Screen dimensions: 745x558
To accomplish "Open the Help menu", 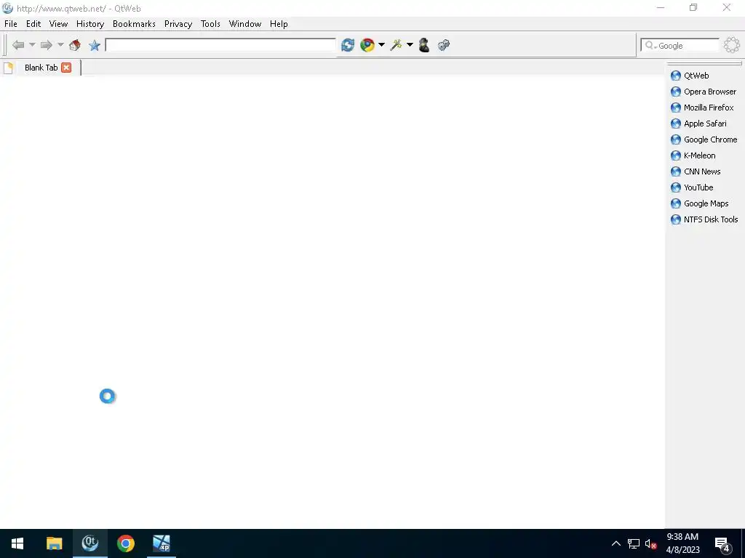I will click(279, 24).
